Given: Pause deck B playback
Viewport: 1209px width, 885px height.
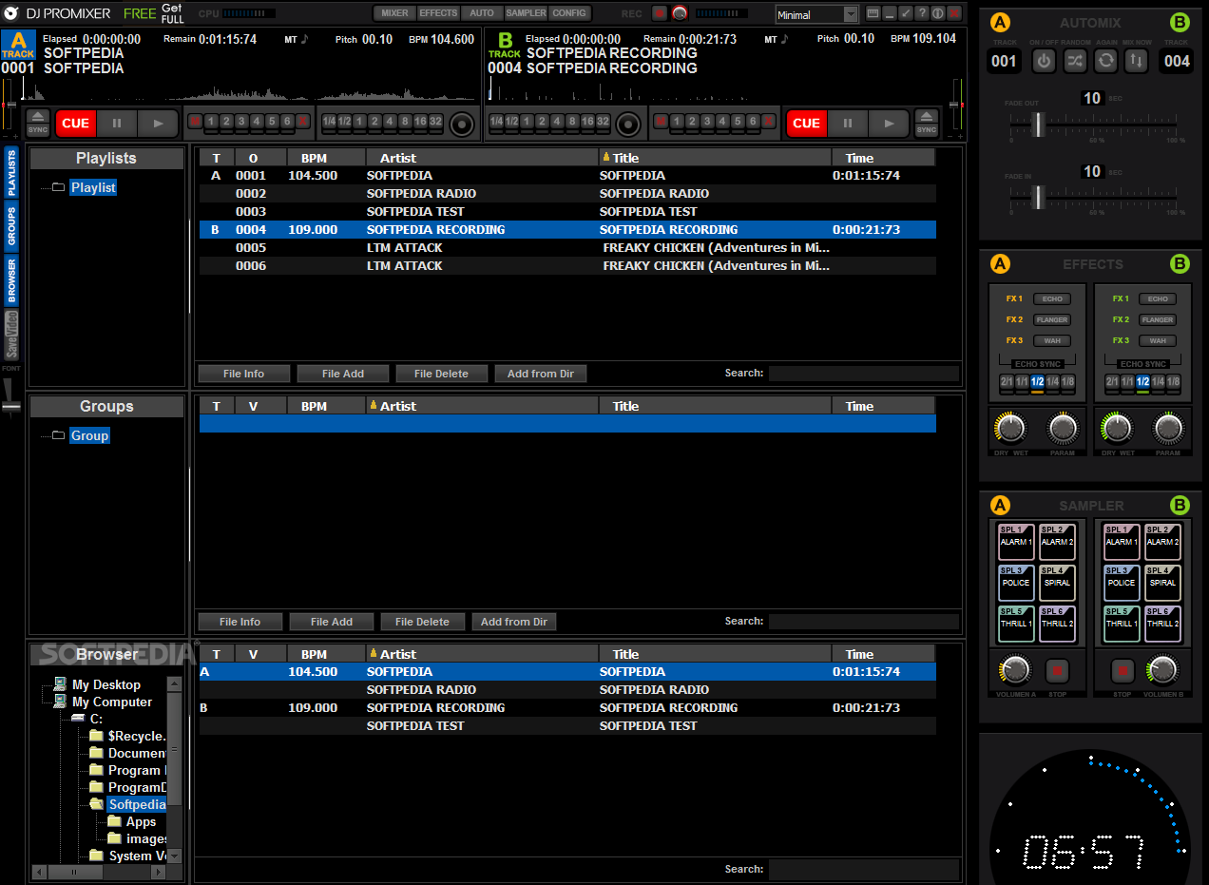Looking at the screenshot, I should [x=848, y=124].
